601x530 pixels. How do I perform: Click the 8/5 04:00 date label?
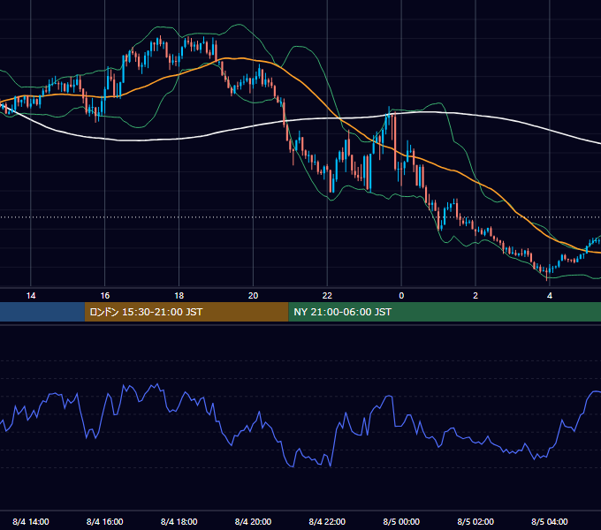[x=550, y=521]
